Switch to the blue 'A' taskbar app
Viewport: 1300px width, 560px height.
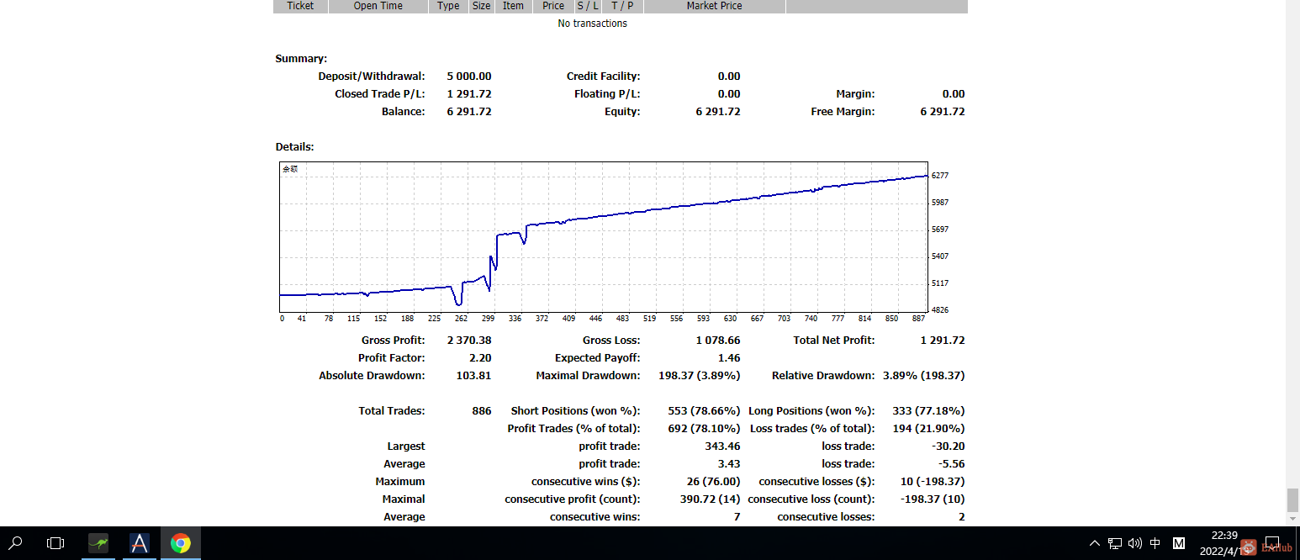(140, 543)
